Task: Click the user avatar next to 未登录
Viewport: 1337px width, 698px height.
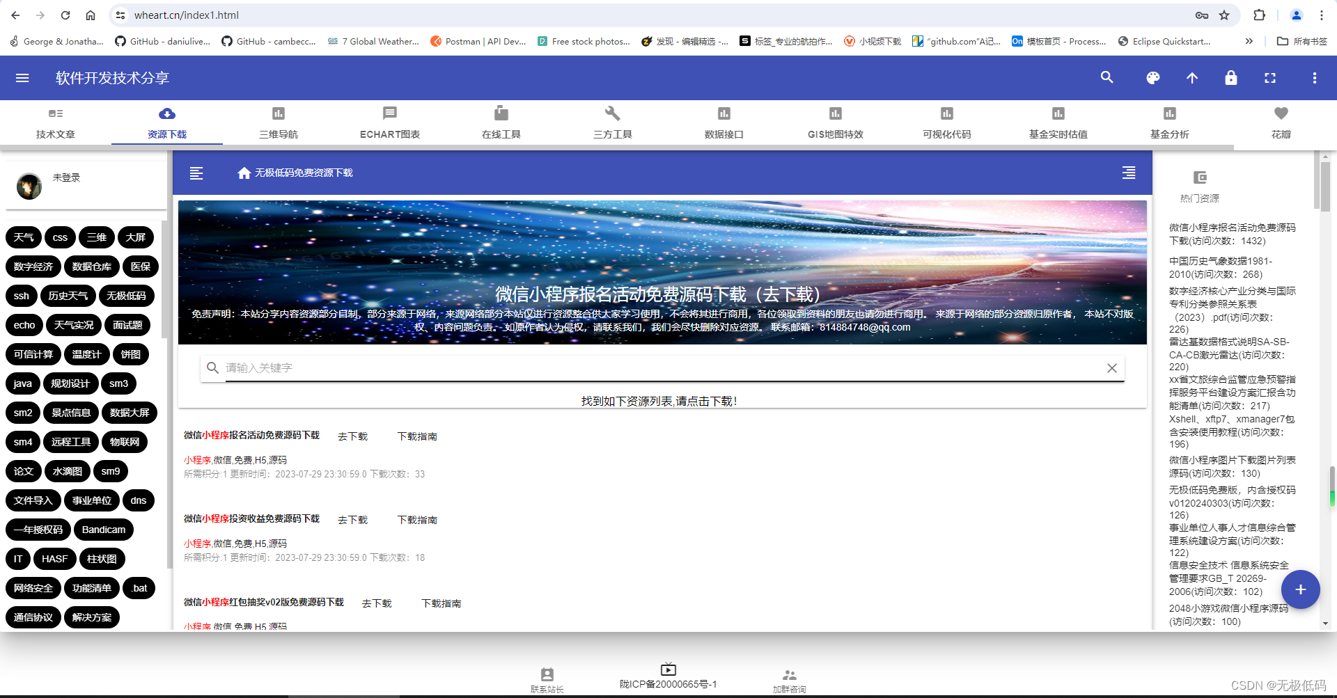Action: pos(29,186)
